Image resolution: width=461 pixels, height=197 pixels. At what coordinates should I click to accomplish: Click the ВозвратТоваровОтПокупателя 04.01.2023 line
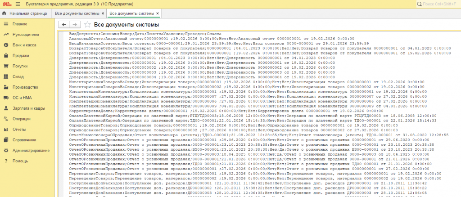pos(260,48)
